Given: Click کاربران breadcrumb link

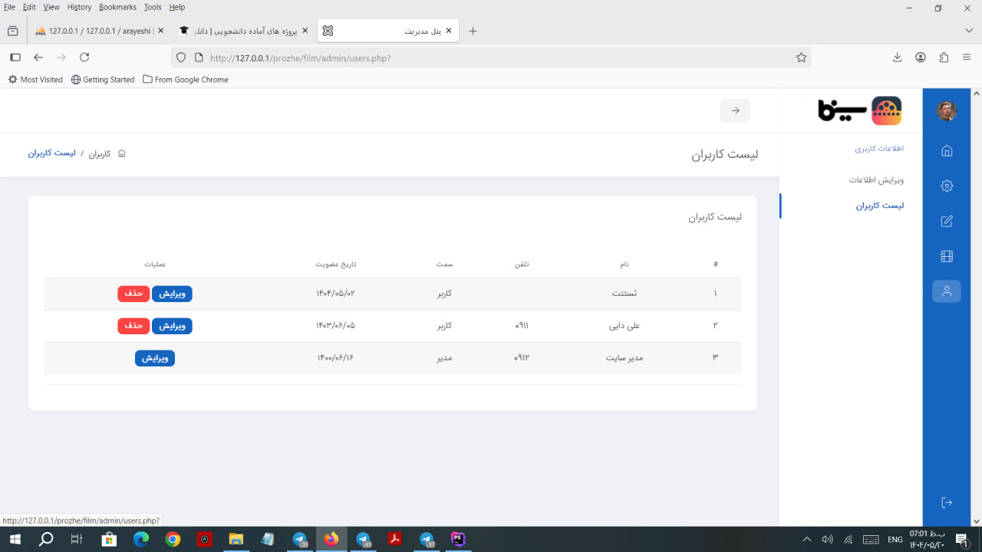Looking at the screenshot, I should 100,154.
